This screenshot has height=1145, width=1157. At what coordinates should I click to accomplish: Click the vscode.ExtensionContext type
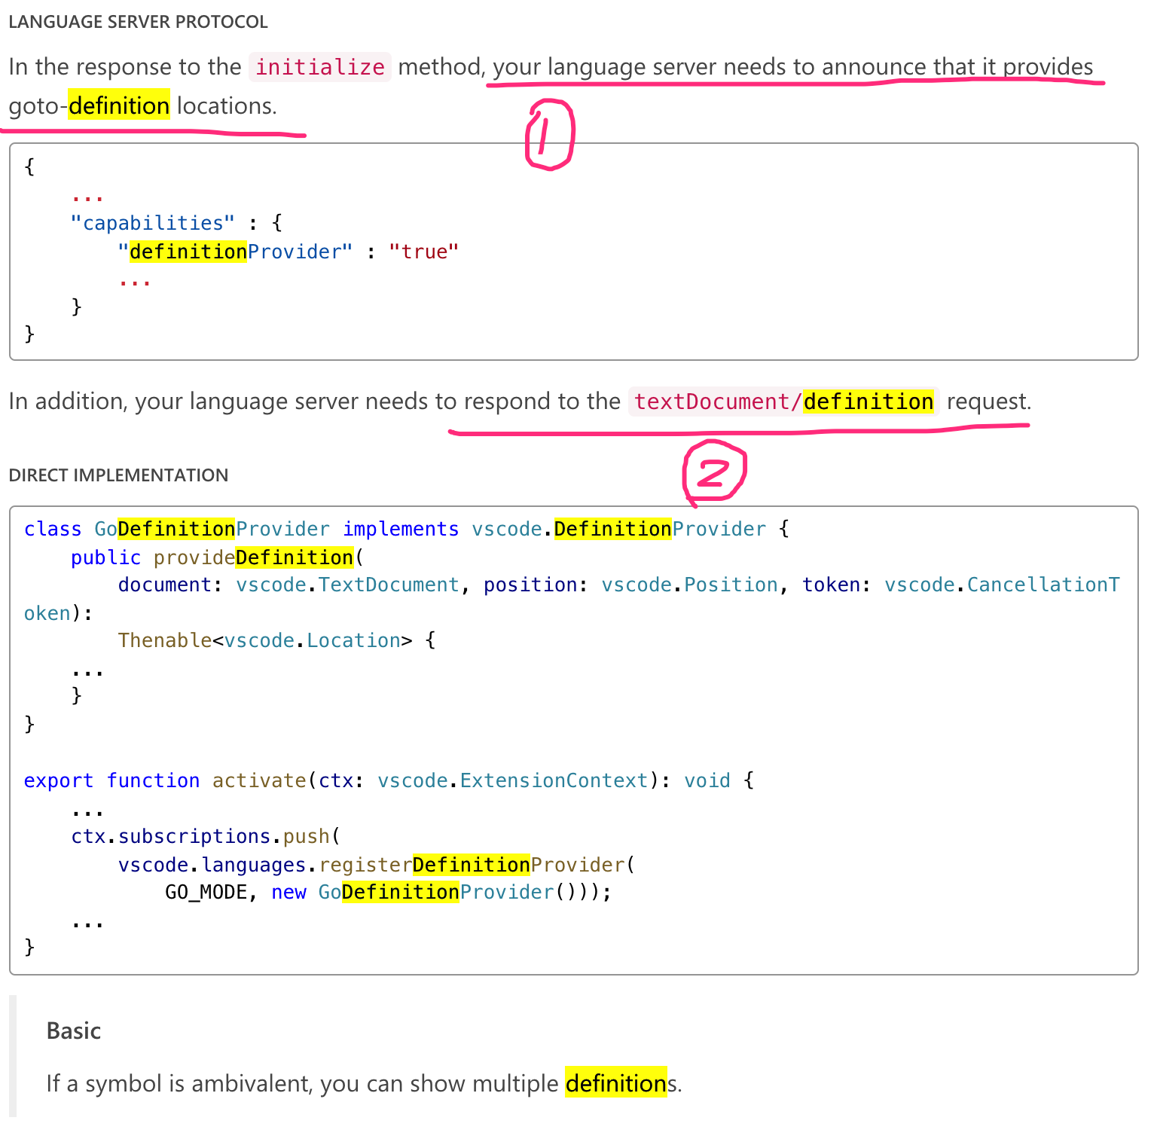click(x=512, y=780)
